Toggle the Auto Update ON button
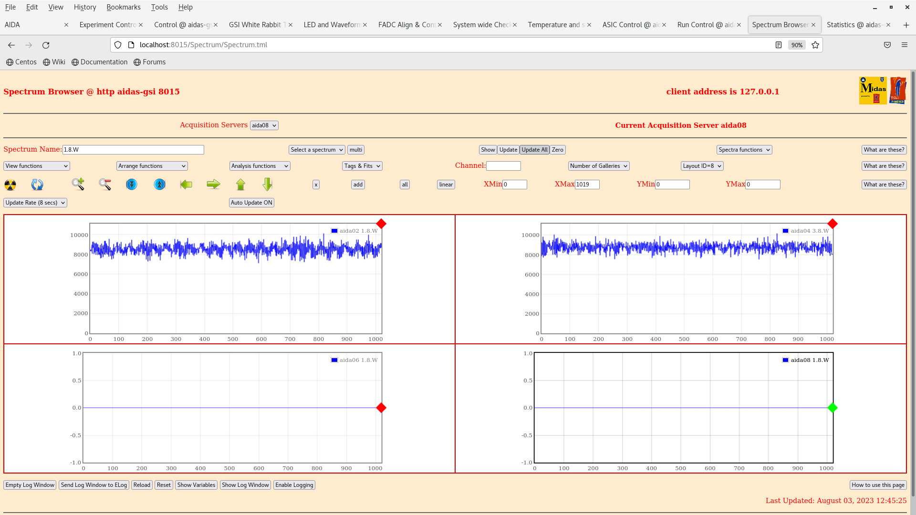 [x=251, y=203]
